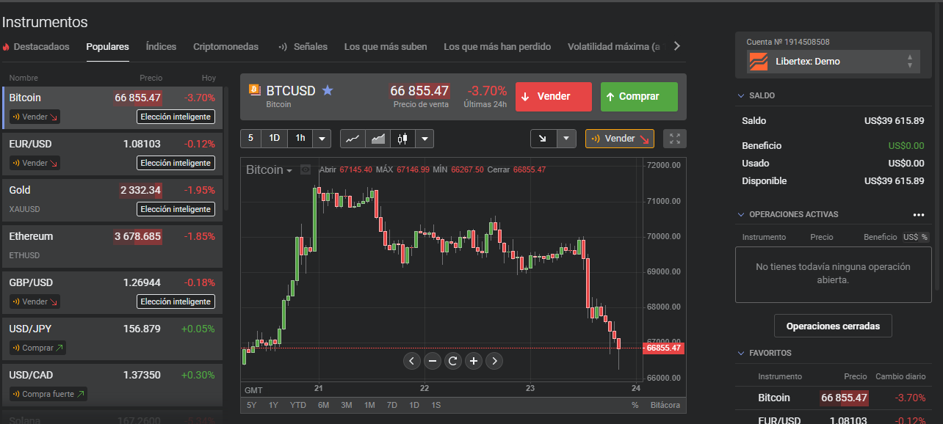Open the drawing tools dropdown arrow
Viewport: 943px width, 424px height.
pos(566,139)
